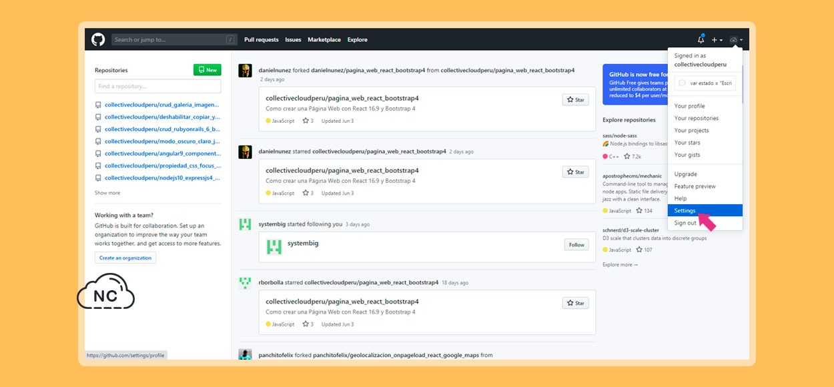Open Pull requests in the header
This screenshot has width=834, height=387.
pos(262,40)
